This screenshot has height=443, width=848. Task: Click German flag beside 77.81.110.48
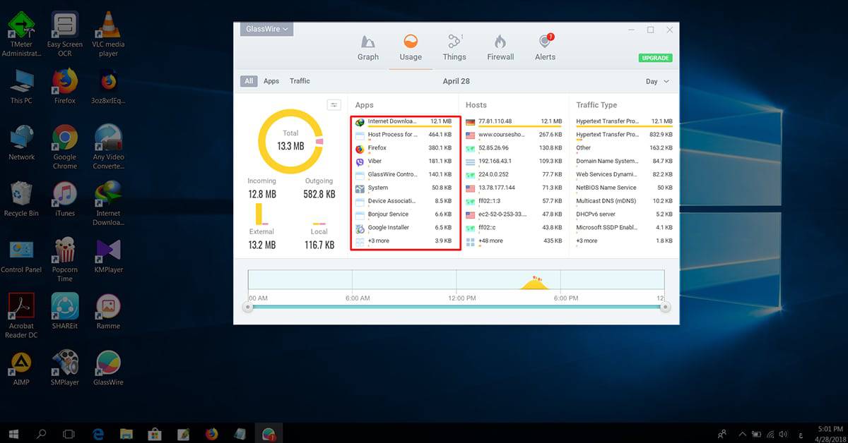[x=471, y=121]
